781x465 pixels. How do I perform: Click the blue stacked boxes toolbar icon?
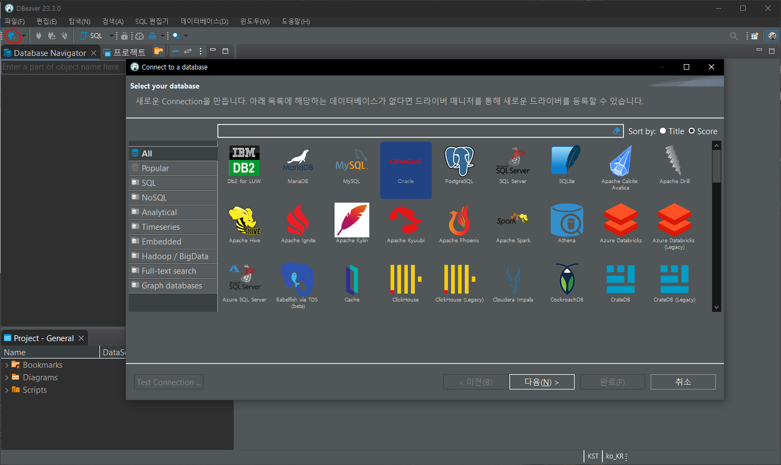click(x=153, y=36)
